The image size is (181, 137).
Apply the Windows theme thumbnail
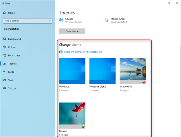(x=72, y=71)
